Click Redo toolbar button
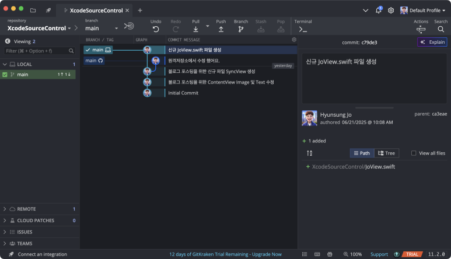Image resolution: width=451 pixels, height=259 pixels. click(176, 26)
